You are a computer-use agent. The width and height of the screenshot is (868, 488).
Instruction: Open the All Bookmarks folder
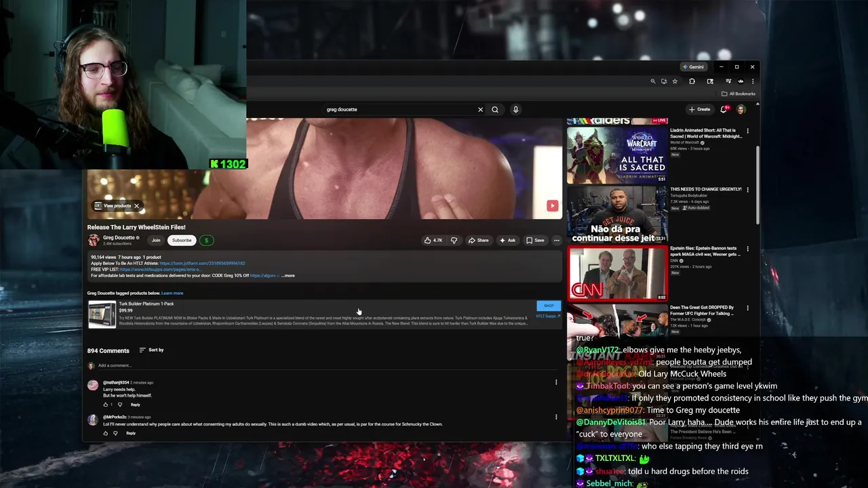coord(738,94)
